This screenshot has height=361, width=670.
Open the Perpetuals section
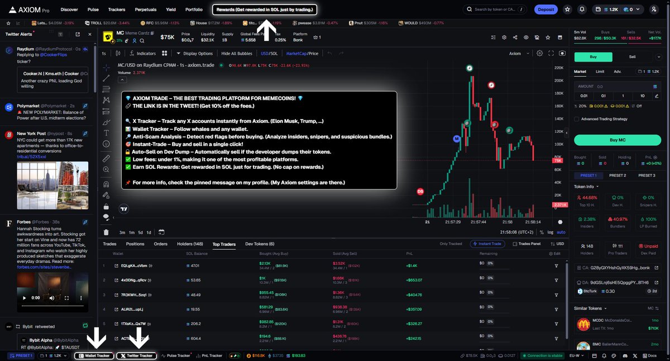coord(145,9)
